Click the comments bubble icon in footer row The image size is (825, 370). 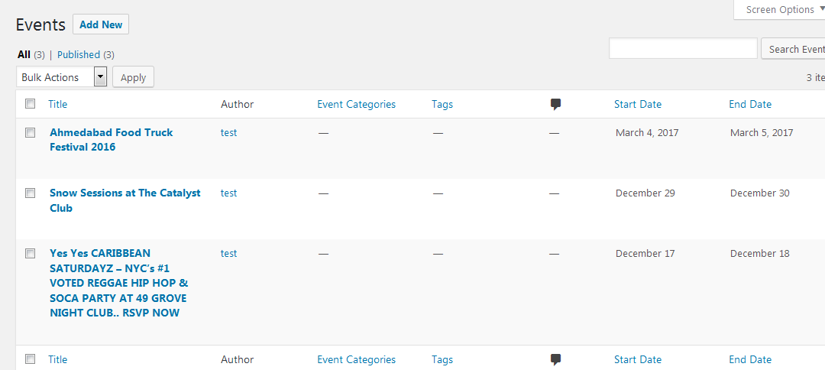[555, 359]
